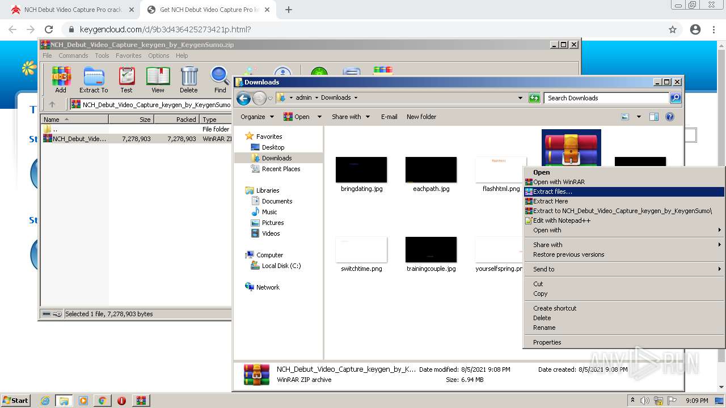Image resolution: width=726 pixels, height=408 pixels.
Task: Open Documents library in navigation pane
Action: coord(277,201)
